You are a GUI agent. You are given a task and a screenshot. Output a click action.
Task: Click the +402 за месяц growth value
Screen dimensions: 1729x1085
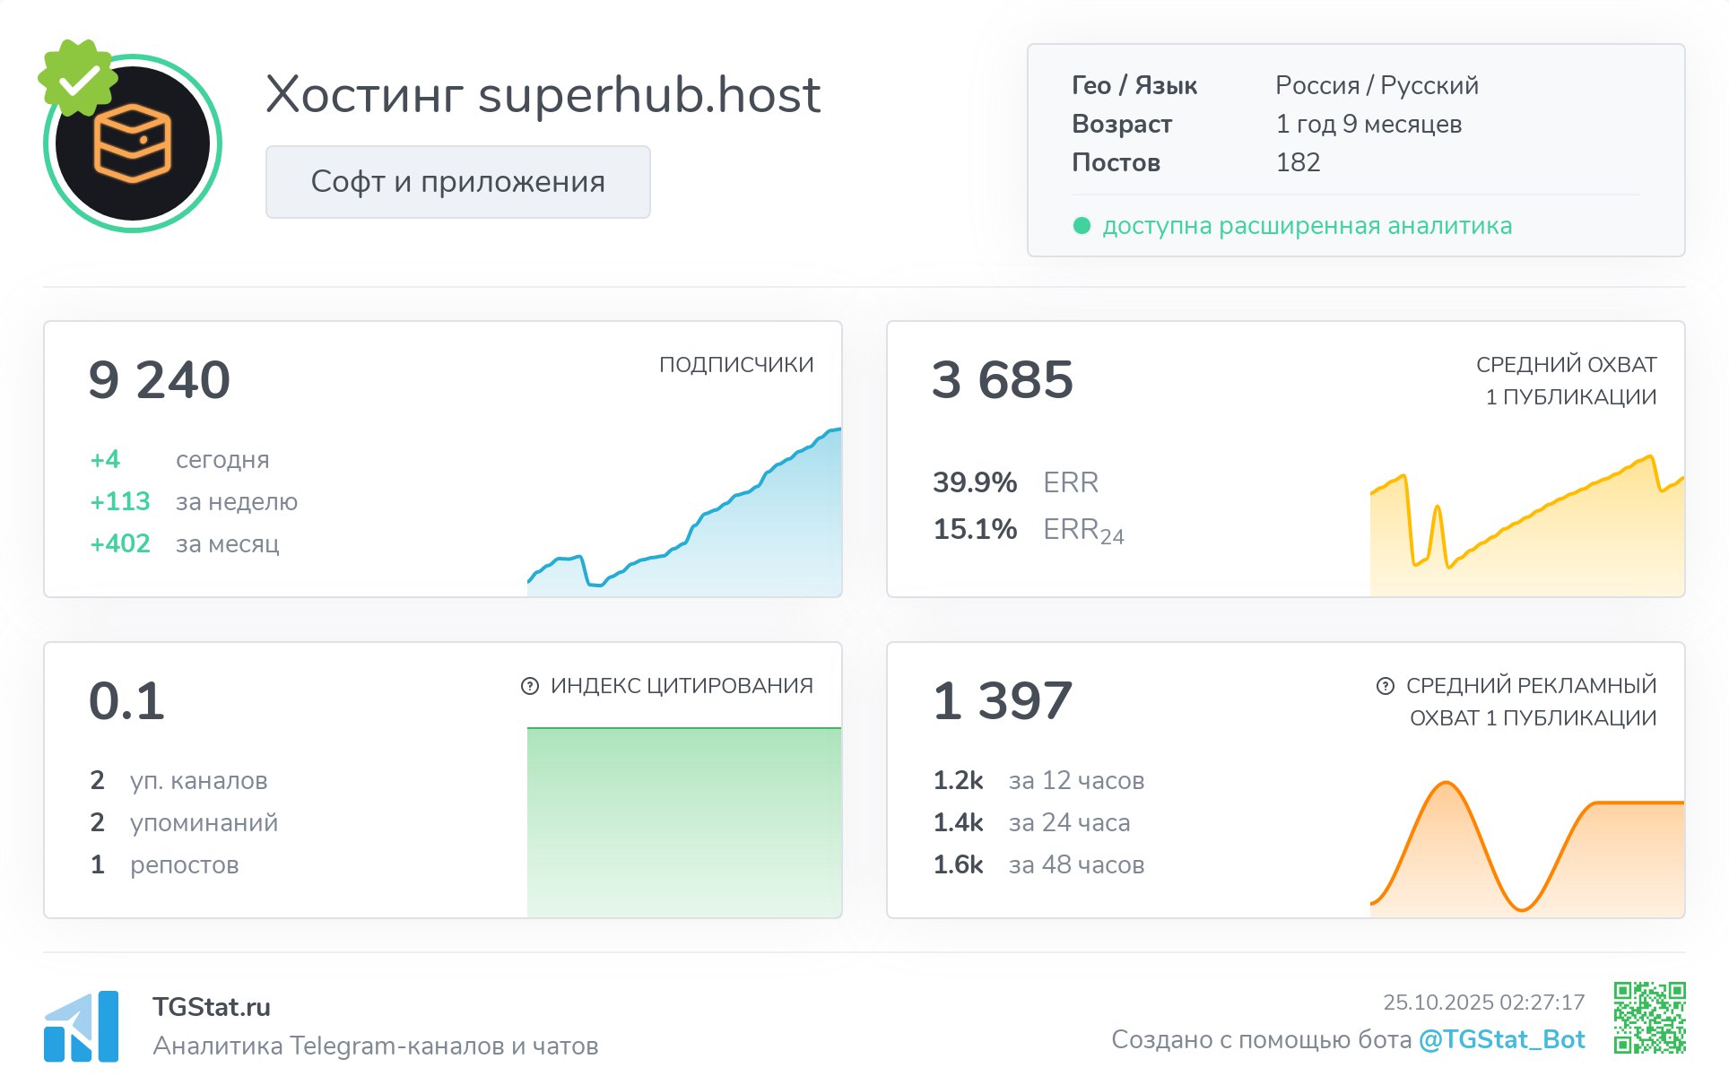tap(121, 543)
